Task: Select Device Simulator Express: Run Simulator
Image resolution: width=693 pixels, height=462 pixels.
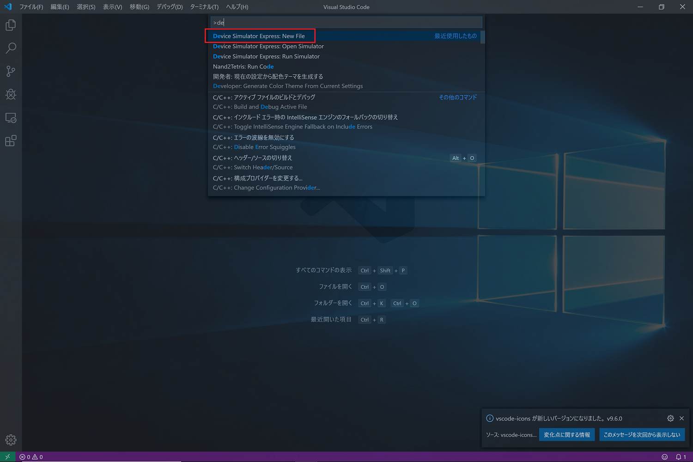Action: coord(344,56)
